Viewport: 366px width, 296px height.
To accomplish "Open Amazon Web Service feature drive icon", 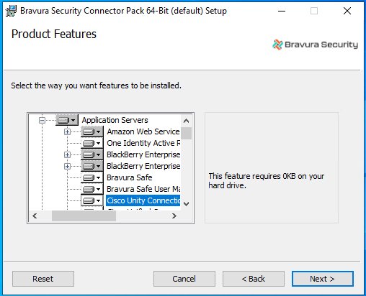I will coord(92,131).
